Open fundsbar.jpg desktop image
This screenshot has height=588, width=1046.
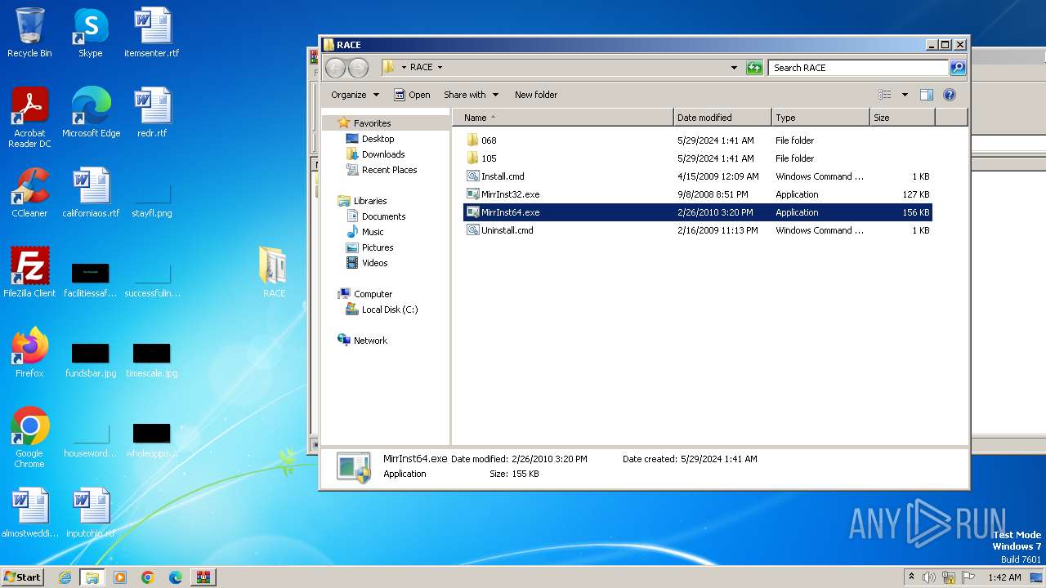coord(91,359)
